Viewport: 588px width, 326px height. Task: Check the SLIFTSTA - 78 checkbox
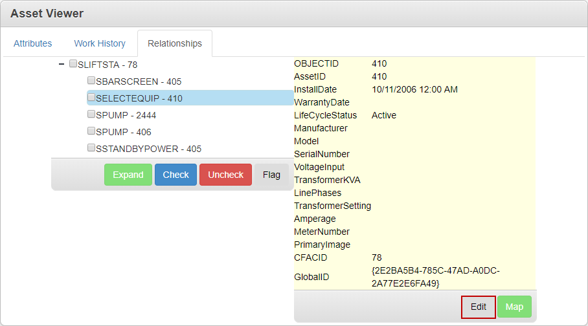pyautogui.click(x=73, y=64)
